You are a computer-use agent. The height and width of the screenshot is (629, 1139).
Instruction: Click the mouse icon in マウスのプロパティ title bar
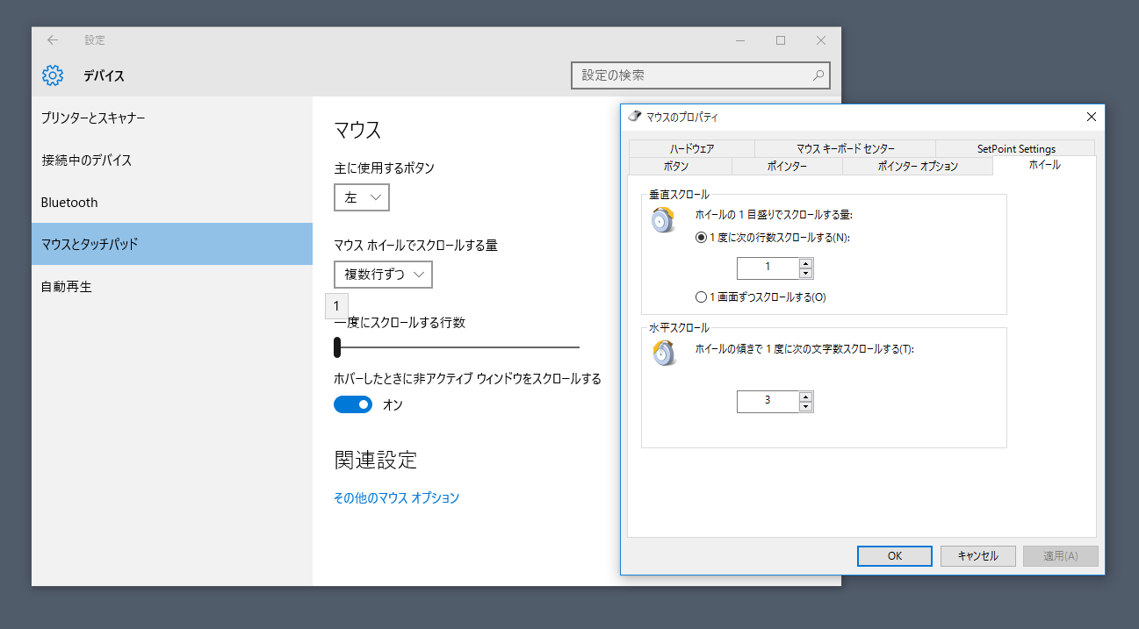click(x=635, y=116)
